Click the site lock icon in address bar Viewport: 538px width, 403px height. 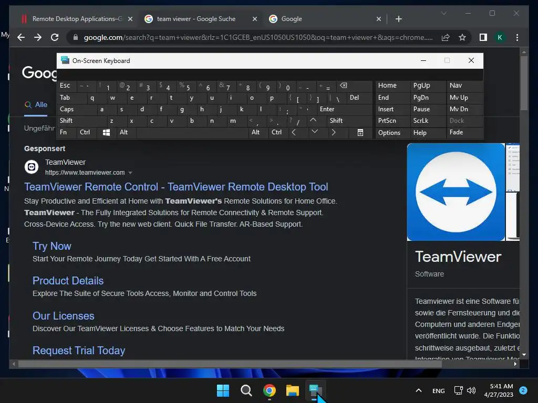pos(76,37)
